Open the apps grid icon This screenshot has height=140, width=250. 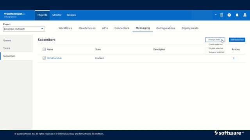point(221,15)
